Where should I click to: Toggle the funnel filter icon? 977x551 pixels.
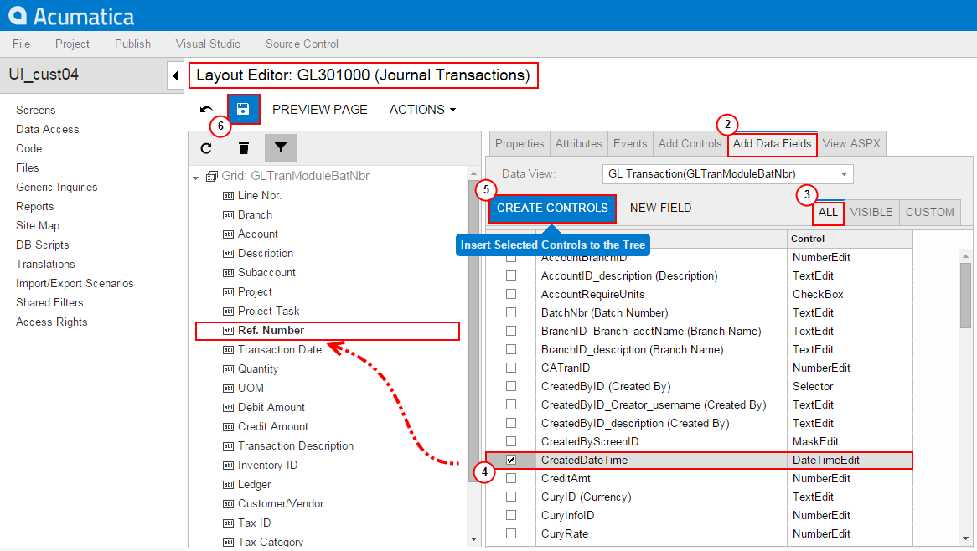(281, 148)
